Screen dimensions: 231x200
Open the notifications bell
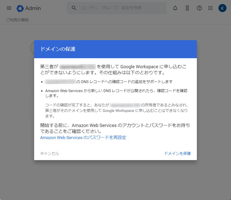[175, 8]
